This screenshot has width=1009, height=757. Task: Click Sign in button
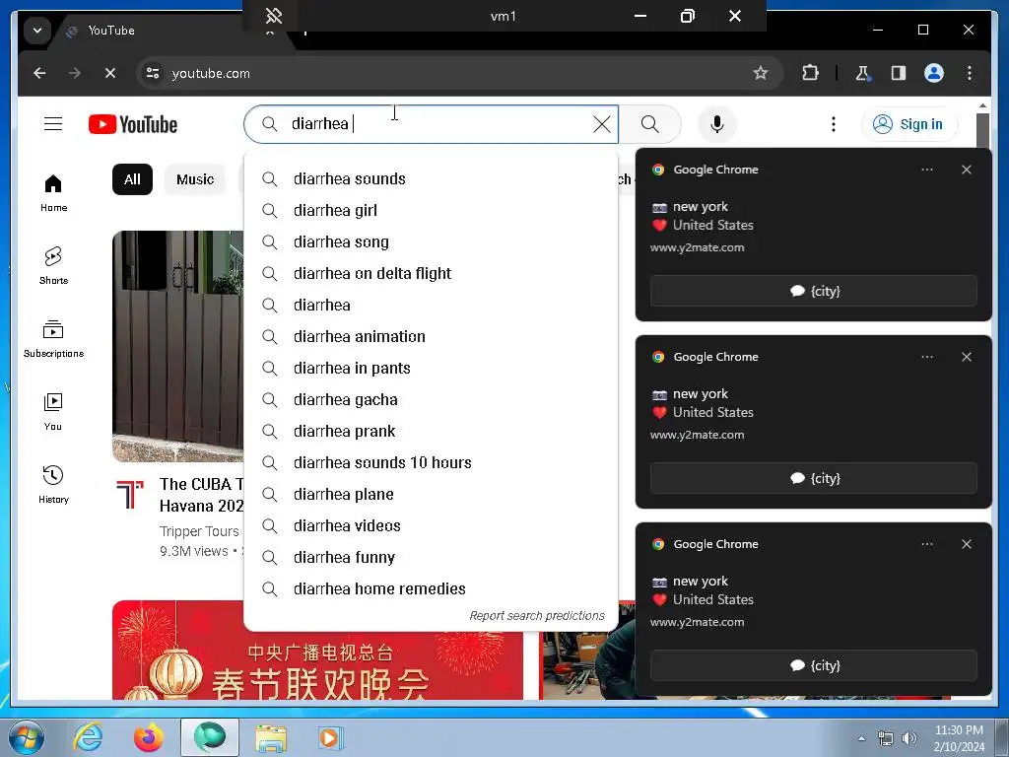tap(909, 124)
